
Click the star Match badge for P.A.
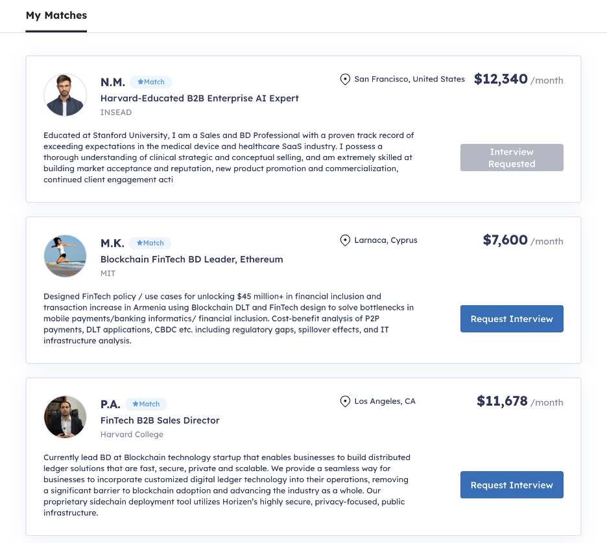point(146,404)
